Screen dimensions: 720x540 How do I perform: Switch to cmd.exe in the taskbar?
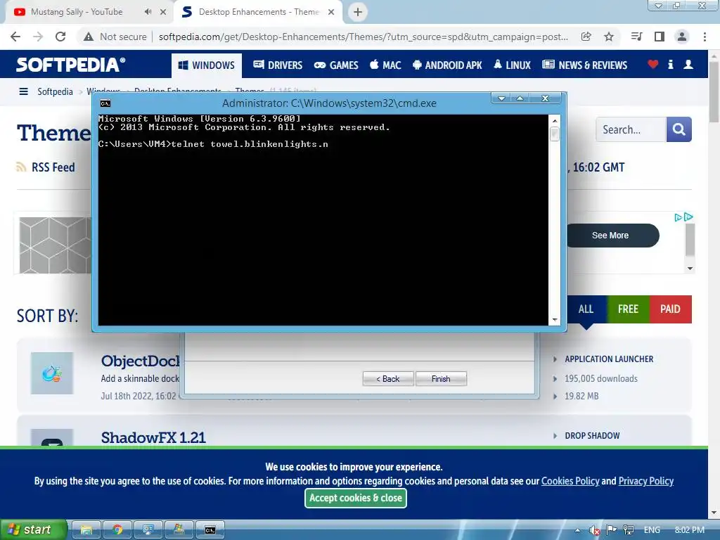pos(210,530)
